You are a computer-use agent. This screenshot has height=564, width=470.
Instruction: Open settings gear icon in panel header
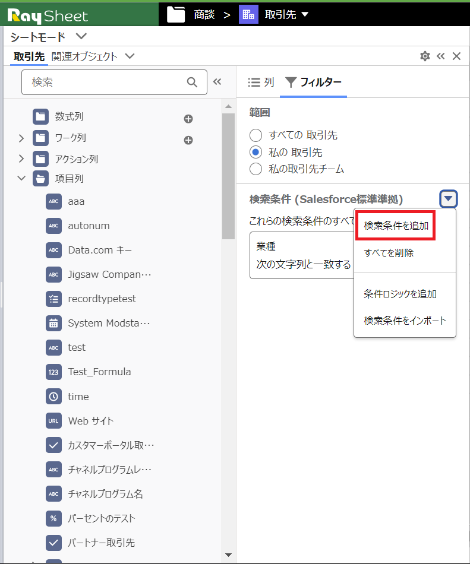(x=425, y=56)
